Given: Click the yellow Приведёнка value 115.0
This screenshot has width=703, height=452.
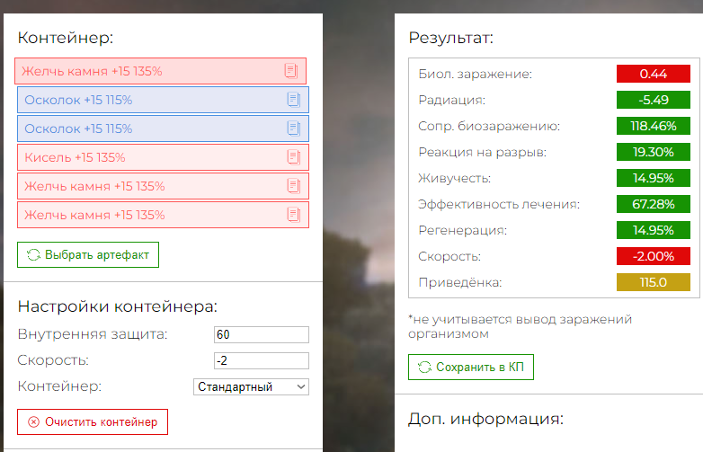Looking at the screenshot, I should (654, 282).
